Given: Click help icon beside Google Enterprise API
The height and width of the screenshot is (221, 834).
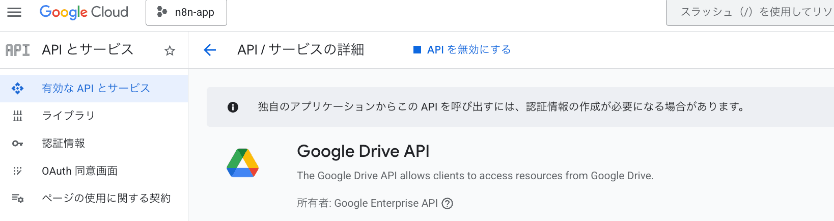Looking at the screenshot, I should click(447, 204).
